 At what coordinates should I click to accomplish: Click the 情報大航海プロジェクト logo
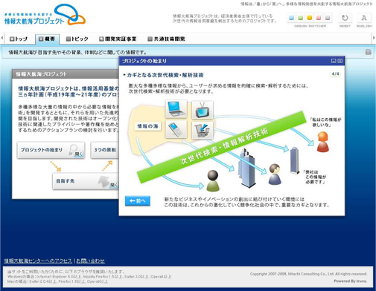point(45,16)
